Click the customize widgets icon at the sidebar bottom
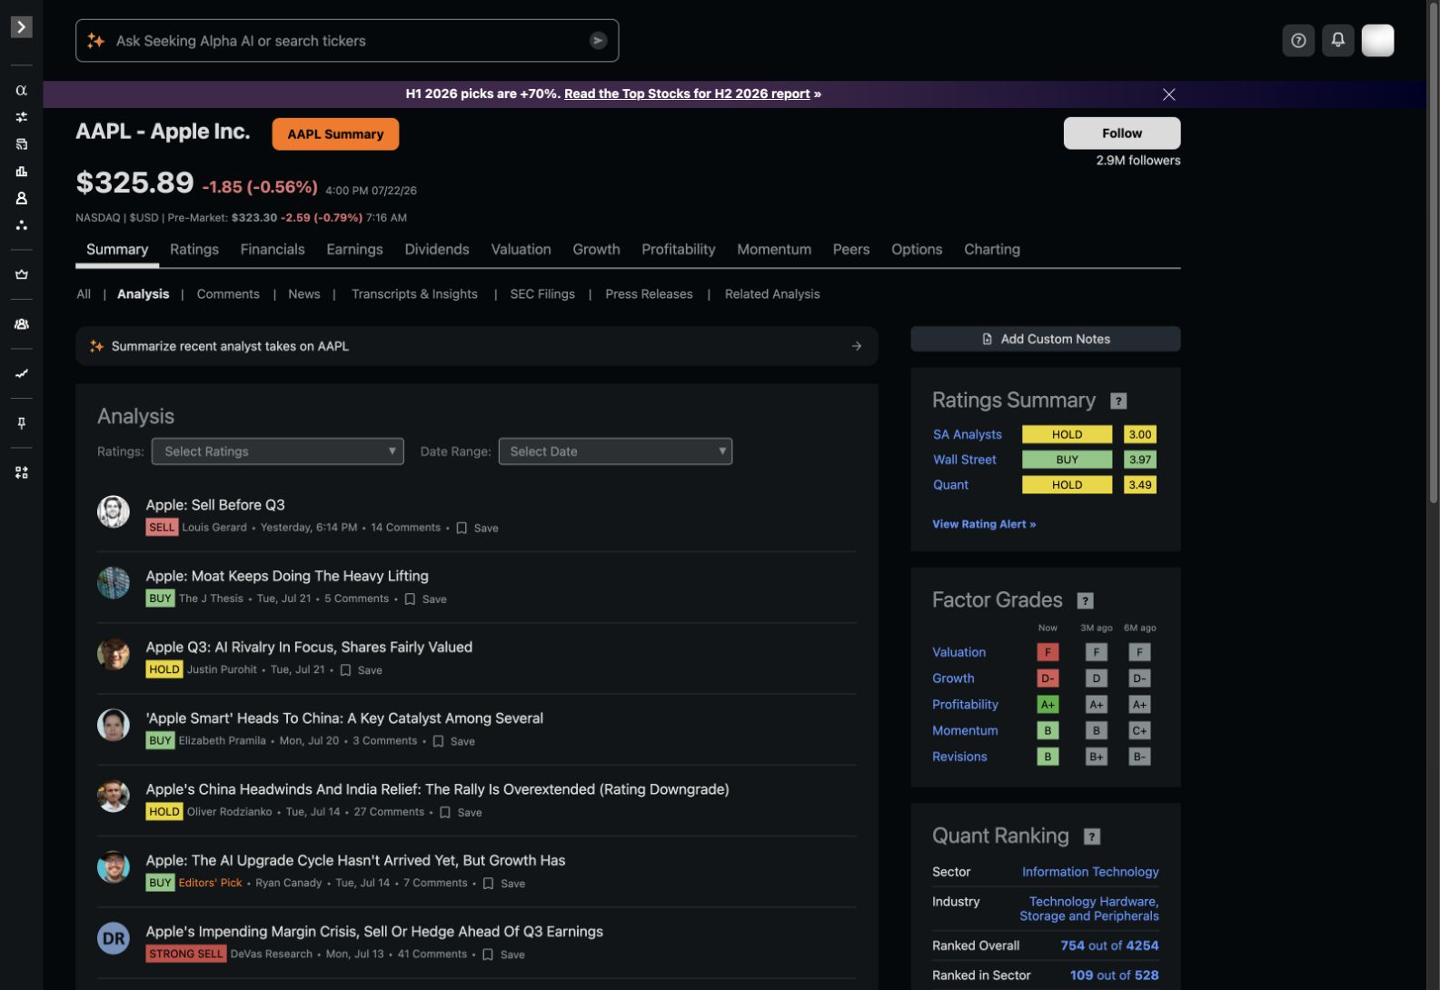The height and width of the screenshot is (990, 1440). (x=21, y=472)
